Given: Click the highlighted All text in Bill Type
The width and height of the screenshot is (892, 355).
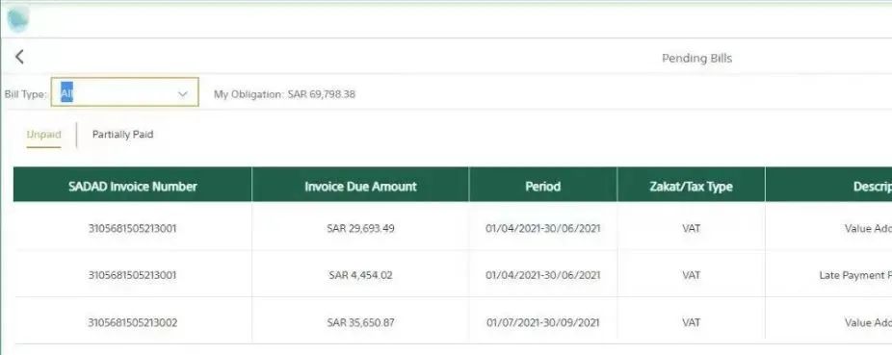Looking at the screenshot, I should click(67, 92).
